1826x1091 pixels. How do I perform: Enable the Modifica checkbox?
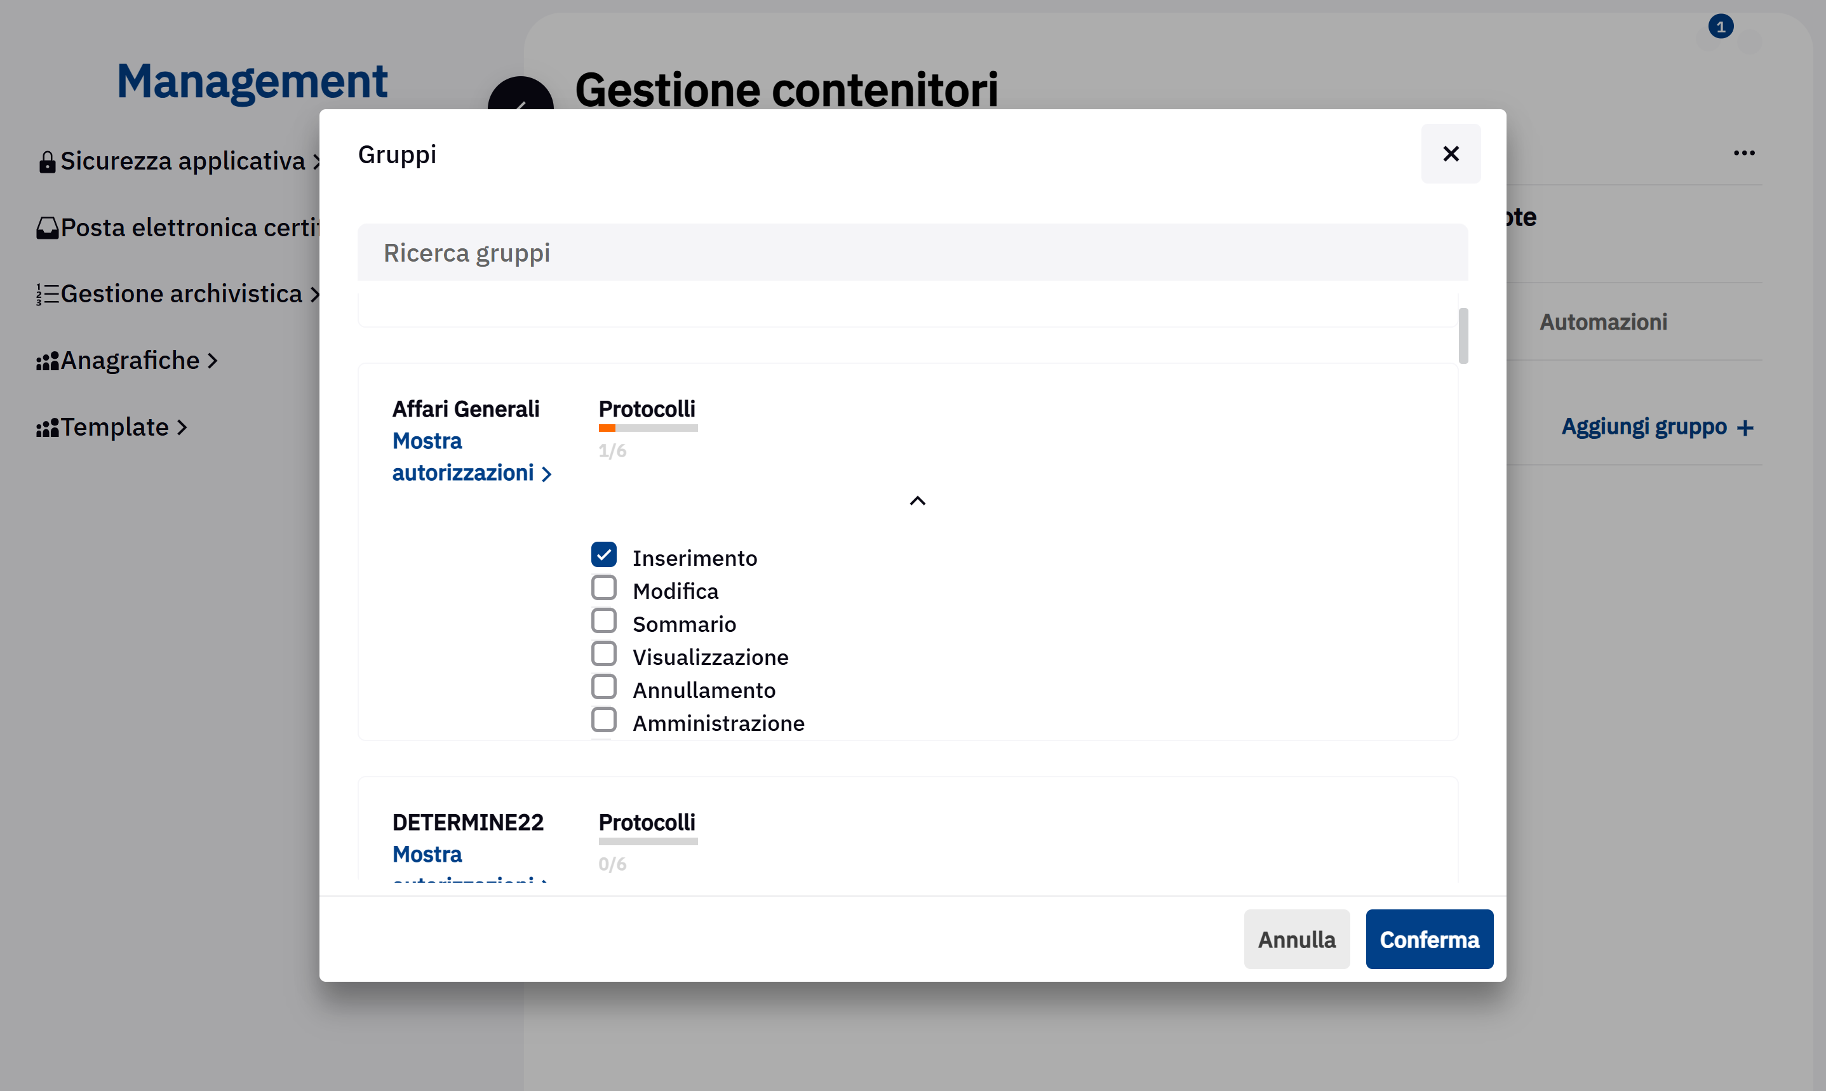603,587
